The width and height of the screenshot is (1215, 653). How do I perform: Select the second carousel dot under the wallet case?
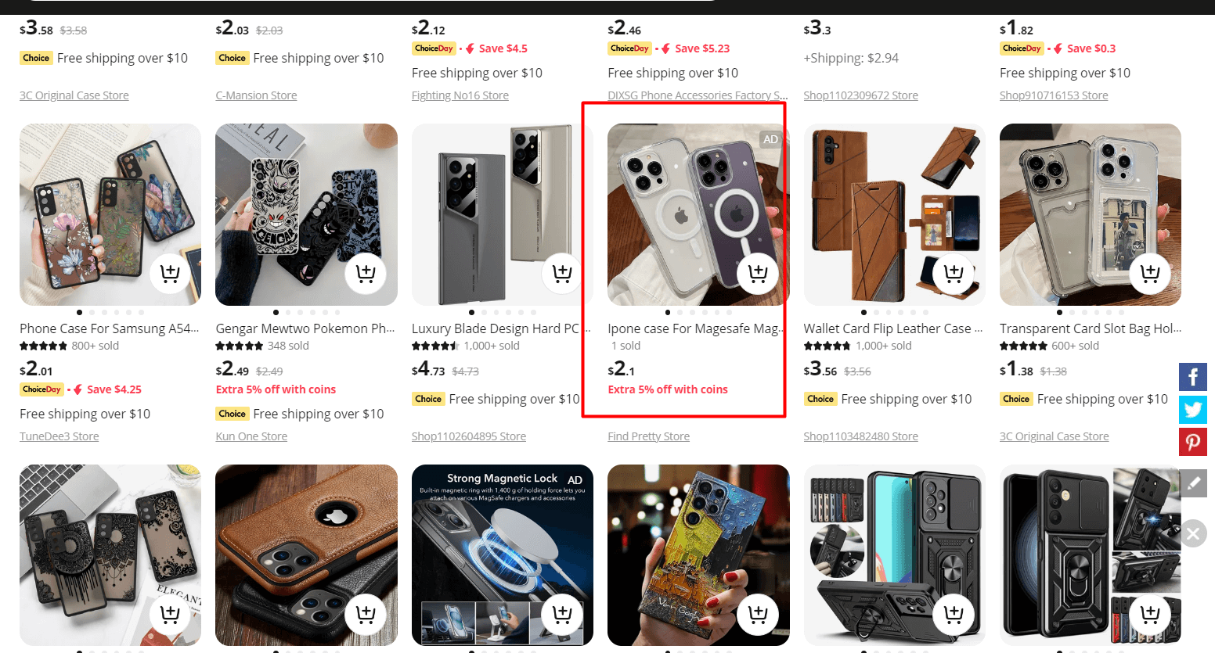click(876, 311)
